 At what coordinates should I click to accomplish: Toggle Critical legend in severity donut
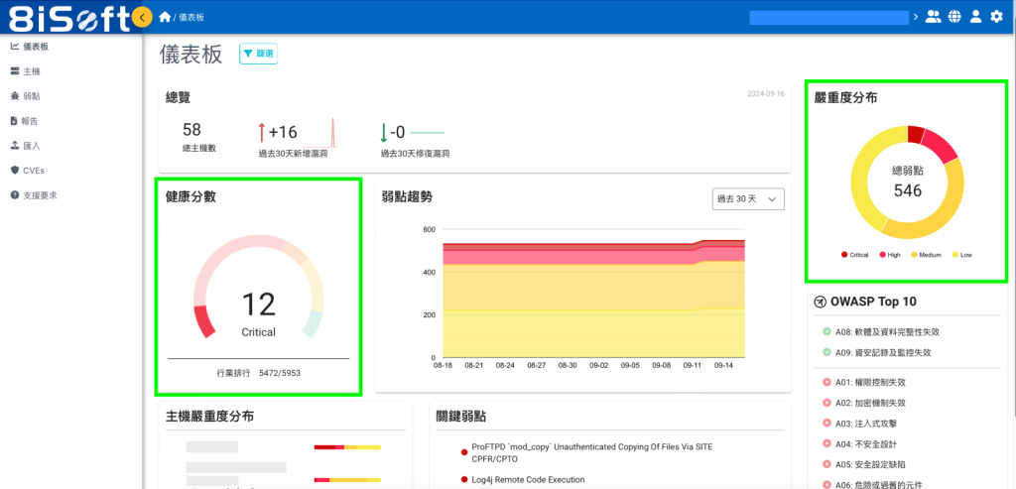854,255
